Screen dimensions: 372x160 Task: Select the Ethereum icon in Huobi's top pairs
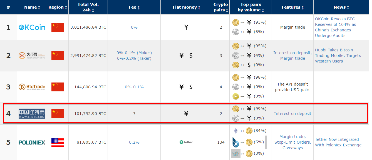pos(235,55)
